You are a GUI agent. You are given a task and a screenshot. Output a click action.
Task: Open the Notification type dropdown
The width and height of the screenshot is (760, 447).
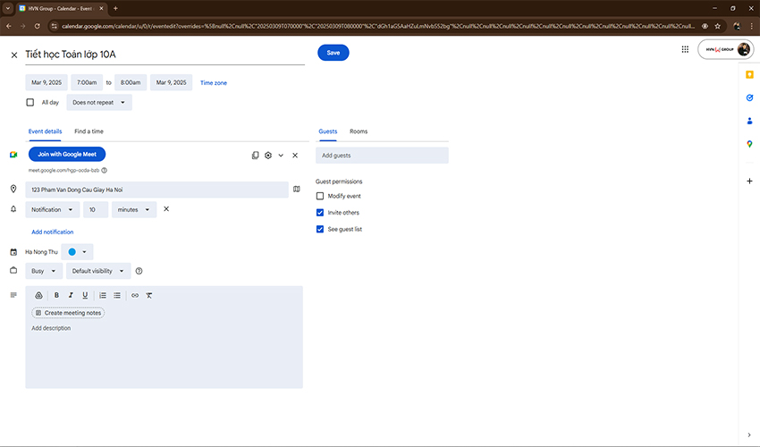click(53, 209)
